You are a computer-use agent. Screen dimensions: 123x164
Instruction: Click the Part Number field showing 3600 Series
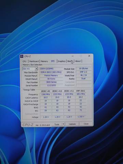51,82
